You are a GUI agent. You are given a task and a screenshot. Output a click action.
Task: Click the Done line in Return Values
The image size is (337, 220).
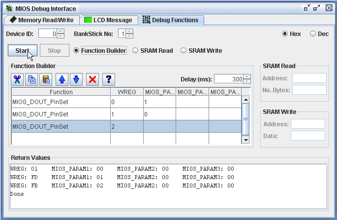tap(17, 194)
